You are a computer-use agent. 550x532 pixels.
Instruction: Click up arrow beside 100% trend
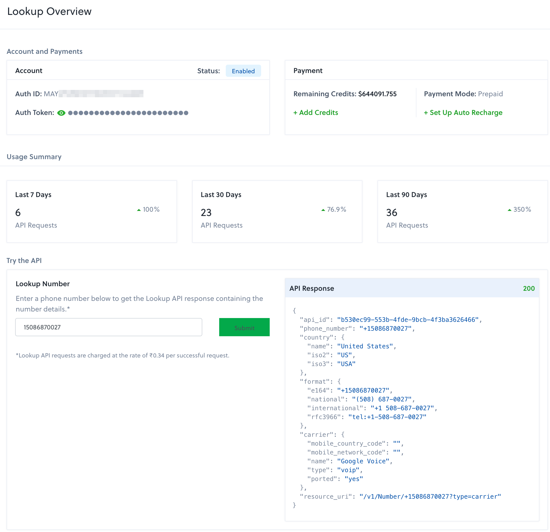[139, 210]
